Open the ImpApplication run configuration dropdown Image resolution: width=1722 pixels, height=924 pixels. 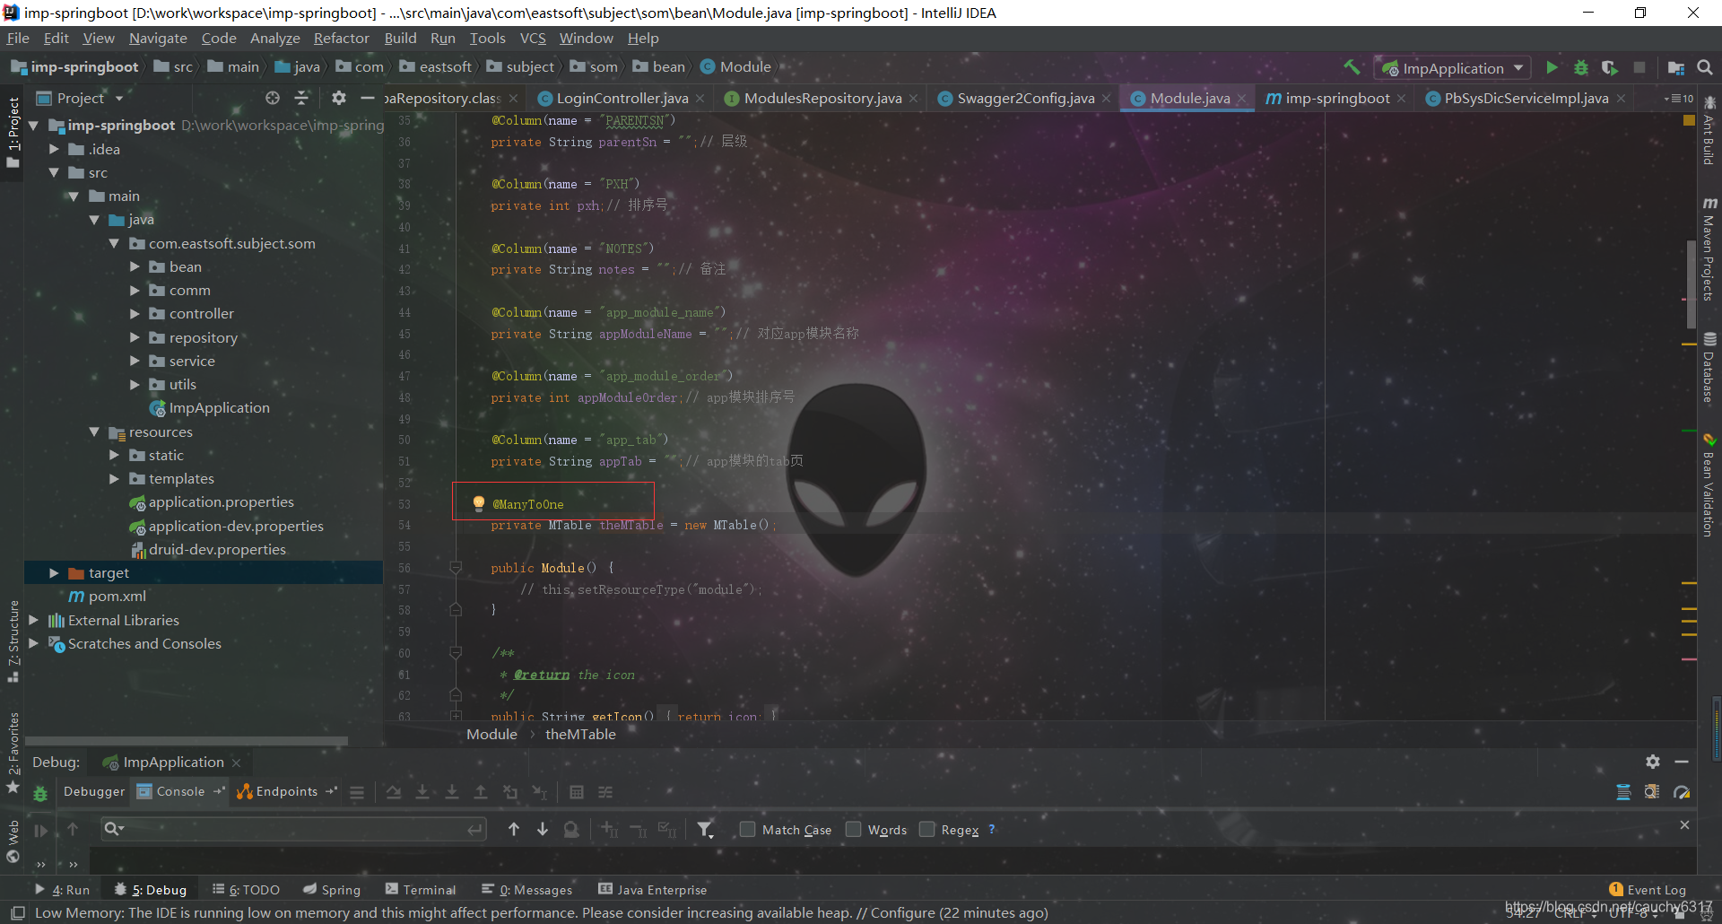pyautogui.click(x=1453, y=68)
